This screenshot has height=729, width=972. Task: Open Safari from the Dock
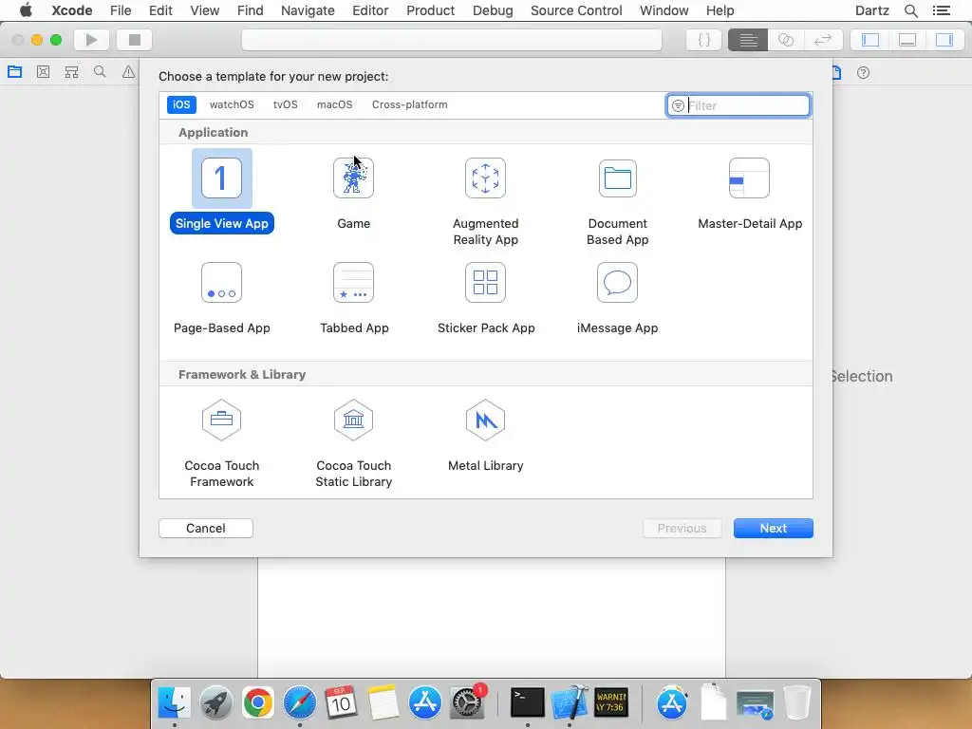(299, 702)
